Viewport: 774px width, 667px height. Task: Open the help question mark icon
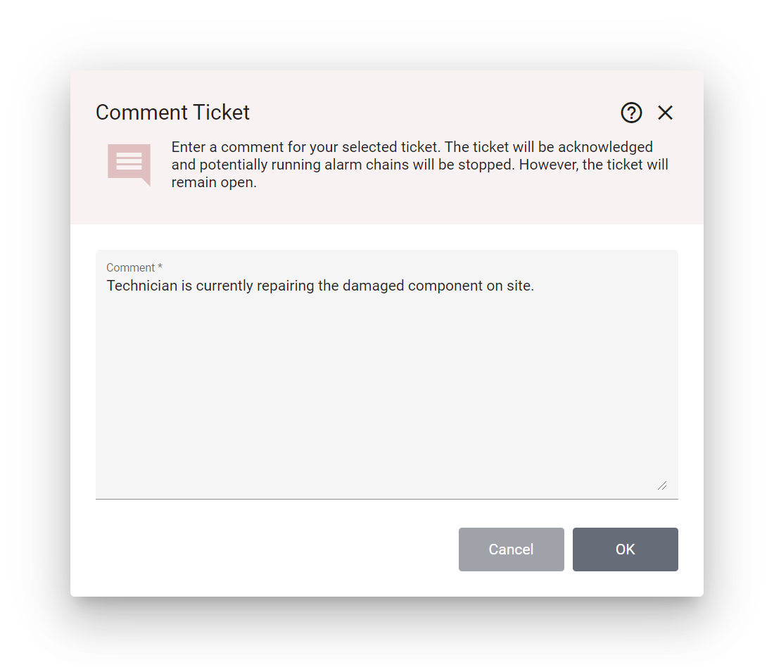tap(631, 113)
